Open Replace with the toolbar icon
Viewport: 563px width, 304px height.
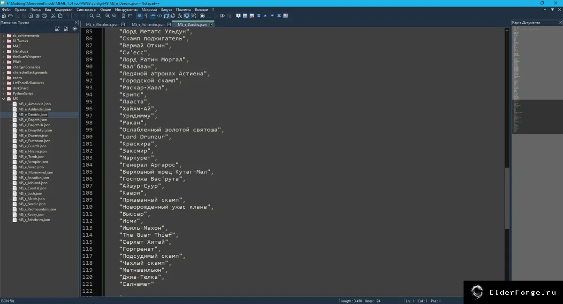[x=99, y=16]
